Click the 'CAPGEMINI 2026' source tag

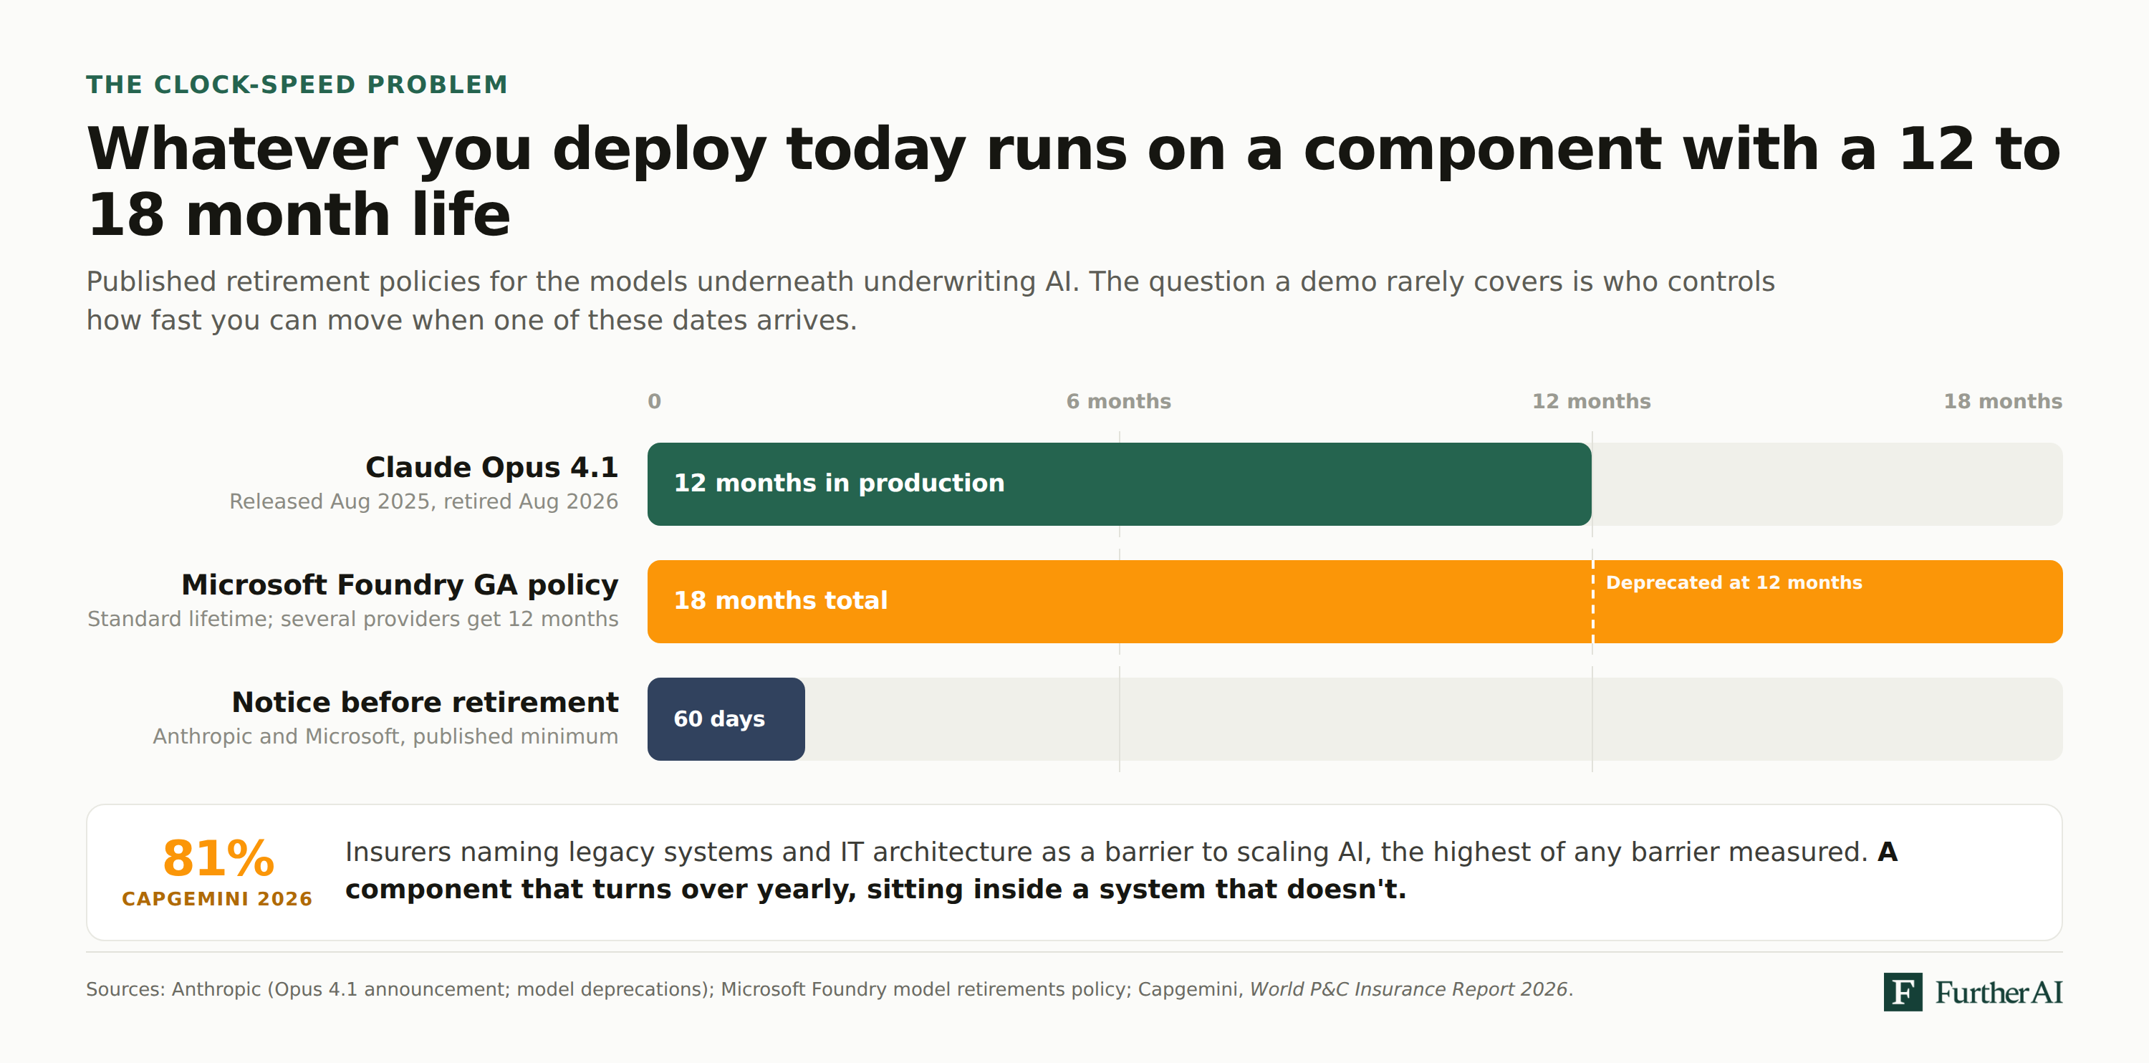coord(217,899)
